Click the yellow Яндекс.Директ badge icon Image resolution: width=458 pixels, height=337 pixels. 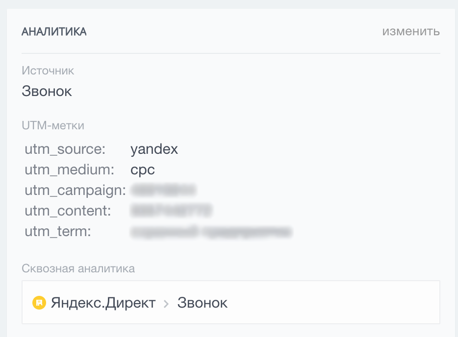pos(38,302)
